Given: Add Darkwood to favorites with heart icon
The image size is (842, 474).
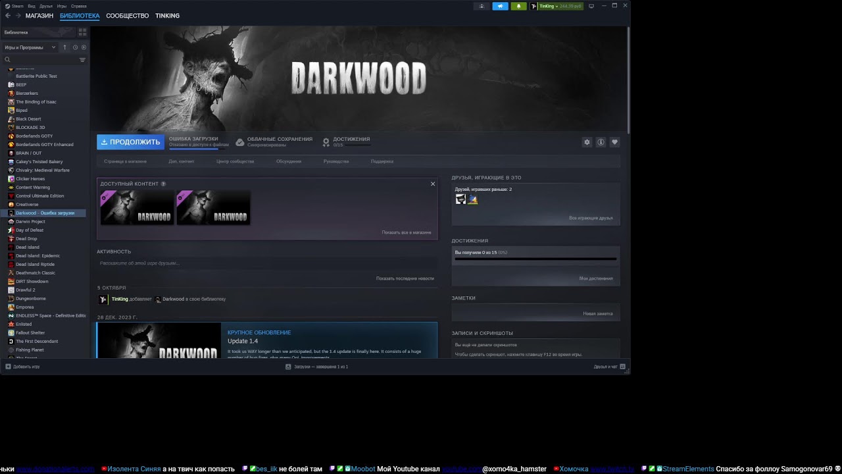Looking at the screenshot, I should pos(614,142).
